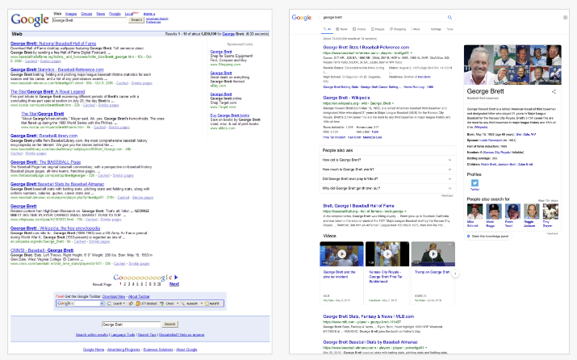
Task: Open Settings in the new Google tab bar
Action: pos(436,29)
